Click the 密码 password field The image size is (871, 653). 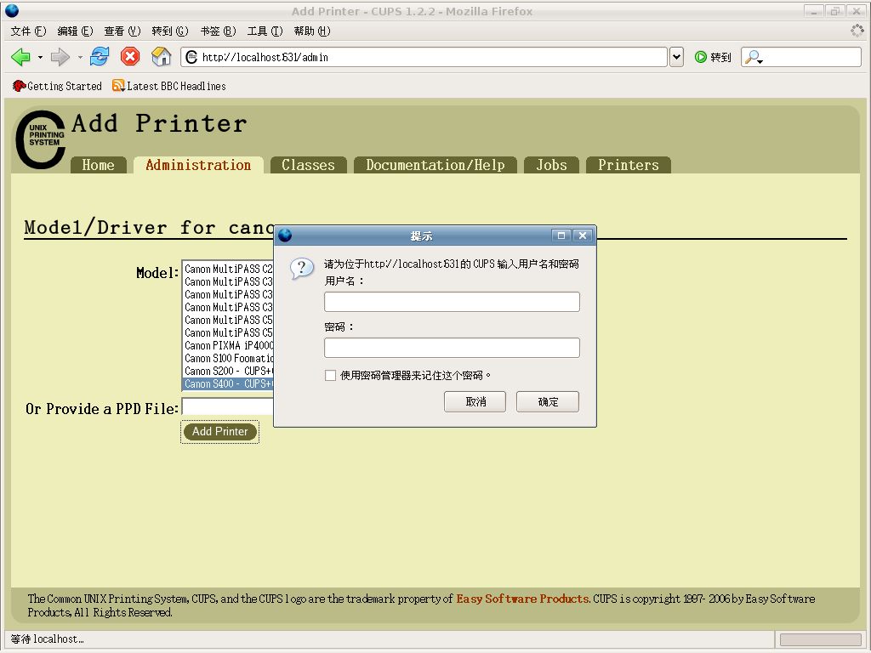pyautogui.click(x=452, y=348)
